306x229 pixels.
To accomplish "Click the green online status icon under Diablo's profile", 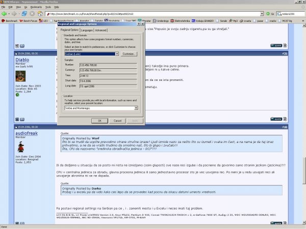I will tap(17, 95).
